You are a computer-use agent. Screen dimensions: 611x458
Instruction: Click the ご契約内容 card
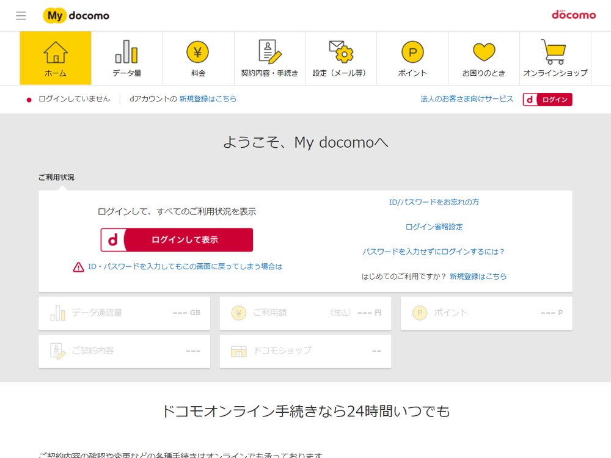pyautogui.click(x=124, y=351)
